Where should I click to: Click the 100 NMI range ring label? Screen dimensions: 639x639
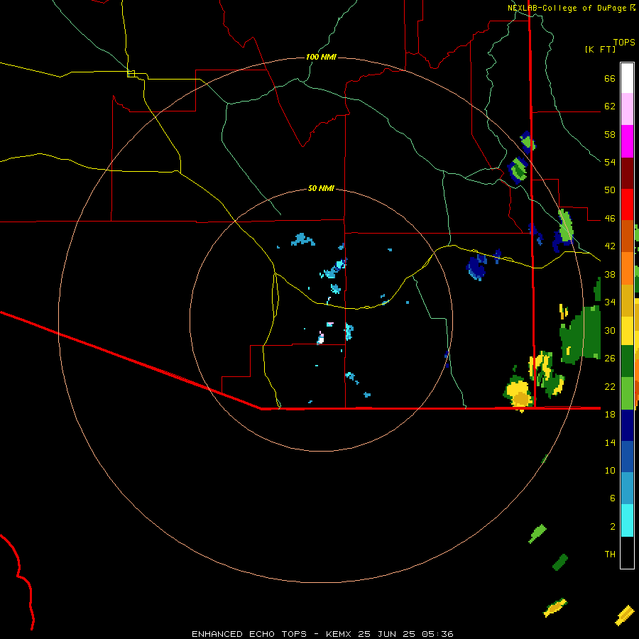321,57
